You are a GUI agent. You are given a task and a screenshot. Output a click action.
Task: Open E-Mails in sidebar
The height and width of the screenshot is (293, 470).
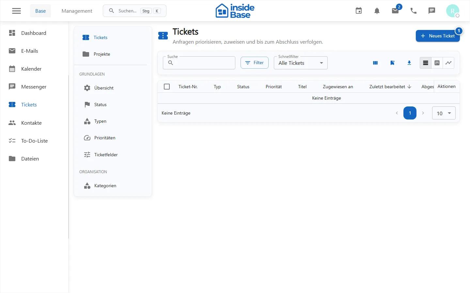(x=34, y=51)
